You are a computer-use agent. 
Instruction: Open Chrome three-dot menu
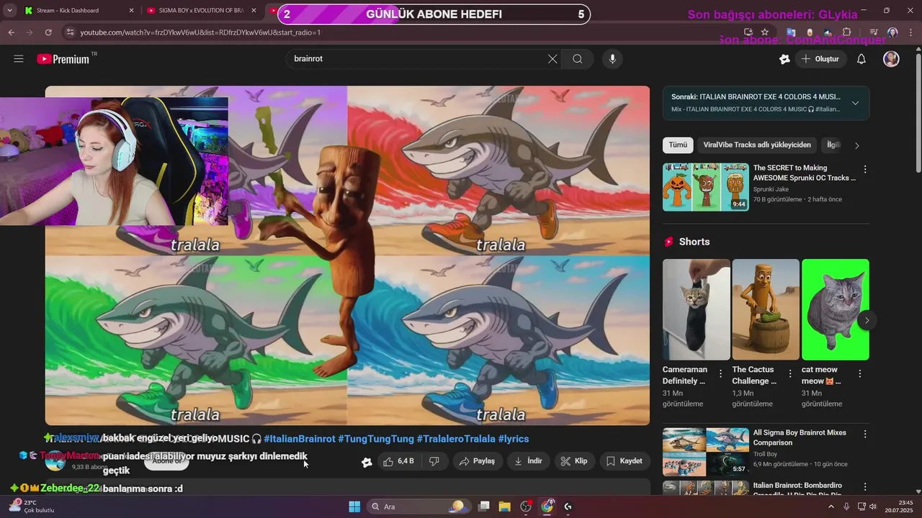click(x=910, y=32)
